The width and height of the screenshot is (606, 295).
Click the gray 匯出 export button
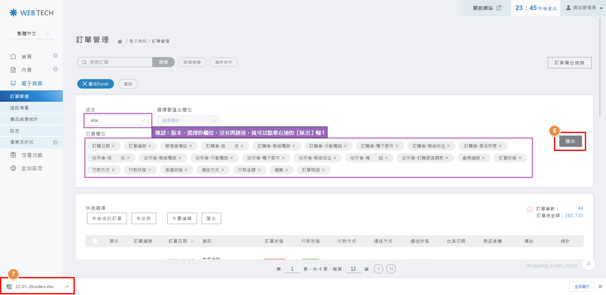point(570,141)
